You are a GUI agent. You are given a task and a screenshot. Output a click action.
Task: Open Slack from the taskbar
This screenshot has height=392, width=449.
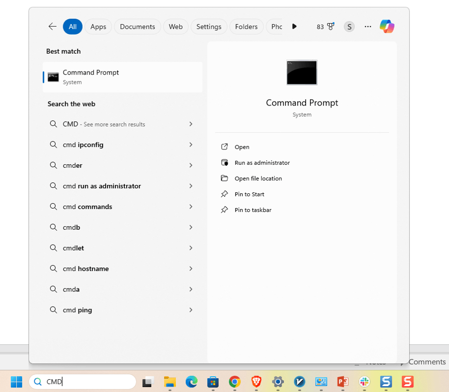point(365,382)
